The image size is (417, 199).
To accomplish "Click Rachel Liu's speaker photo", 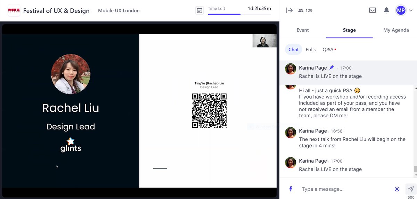I will [x=71, y=74].
